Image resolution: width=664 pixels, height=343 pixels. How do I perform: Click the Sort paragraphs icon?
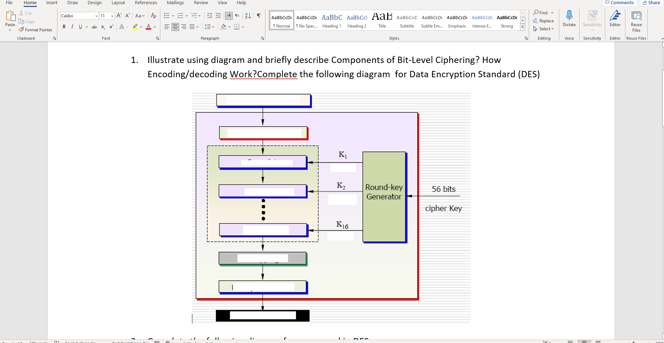pos(247,15)
